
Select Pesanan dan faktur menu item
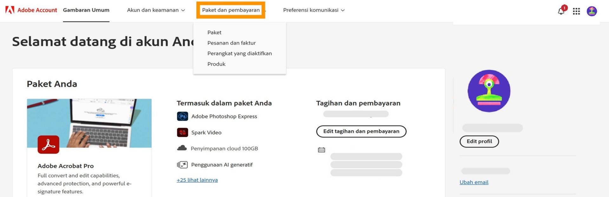pyautogui.click(x=231, y=43)
